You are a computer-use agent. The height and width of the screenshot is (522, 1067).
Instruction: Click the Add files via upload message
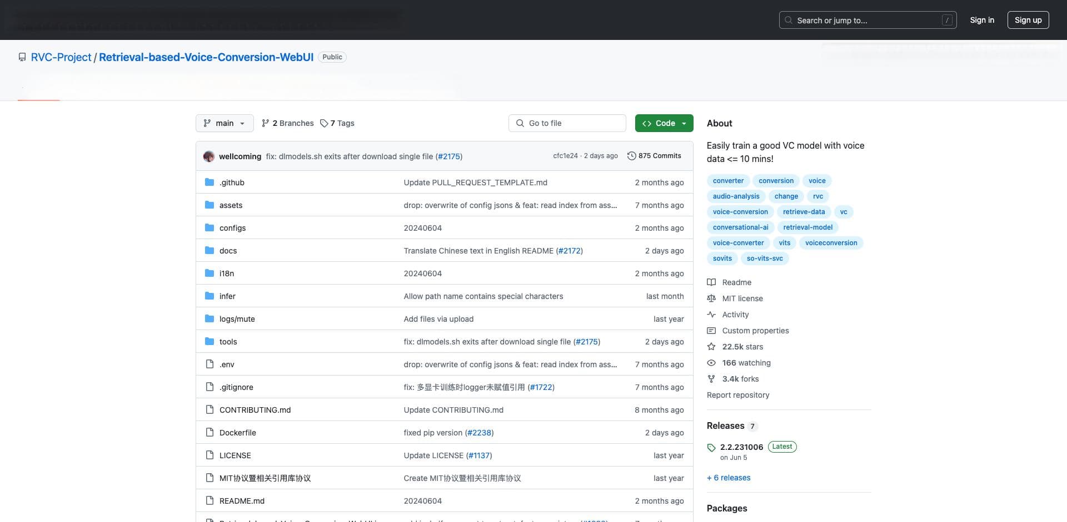(438, 319)
